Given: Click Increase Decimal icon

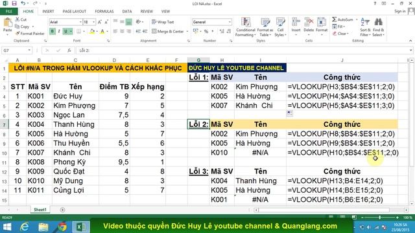Looking at the screenshot, I should (222, 32).
